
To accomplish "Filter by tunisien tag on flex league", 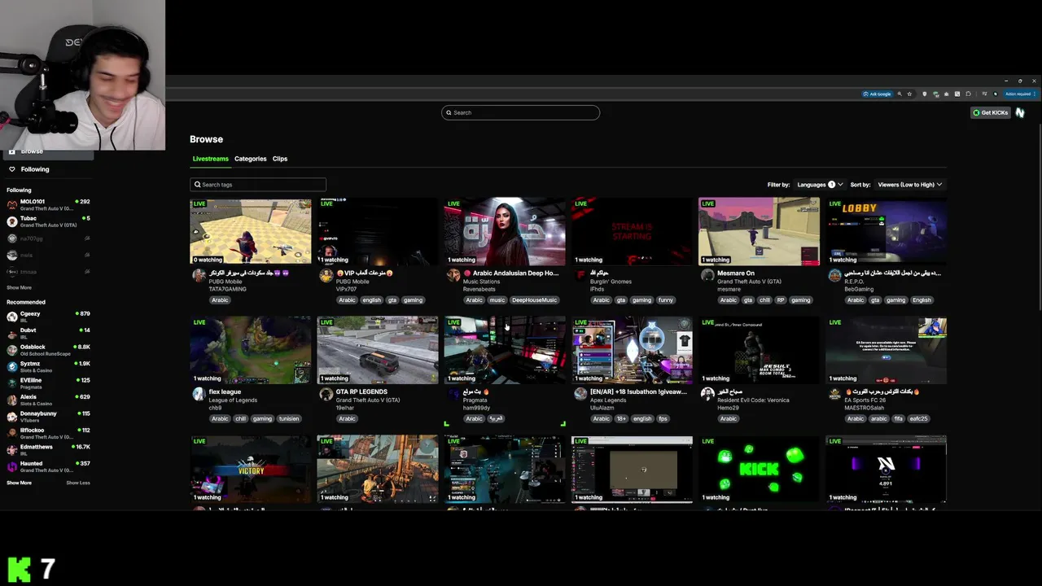I will click(x=289, y=418).
